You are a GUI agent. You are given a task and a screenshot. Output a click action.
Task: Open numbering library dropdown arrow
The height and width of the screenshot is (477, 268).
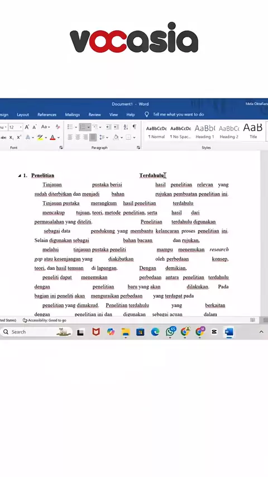pos(89,127)
